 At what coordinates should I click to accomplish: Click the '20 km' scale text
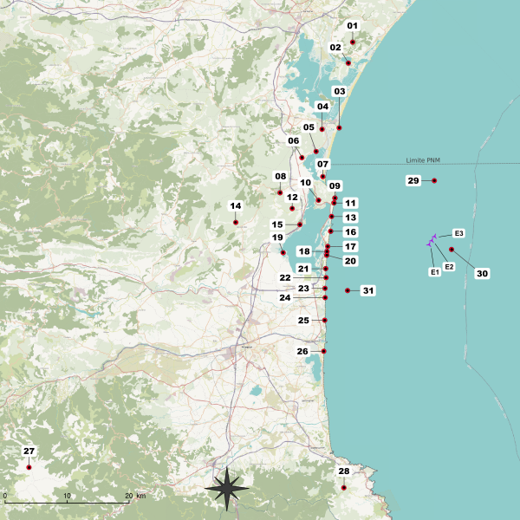(x=136, y=496)
